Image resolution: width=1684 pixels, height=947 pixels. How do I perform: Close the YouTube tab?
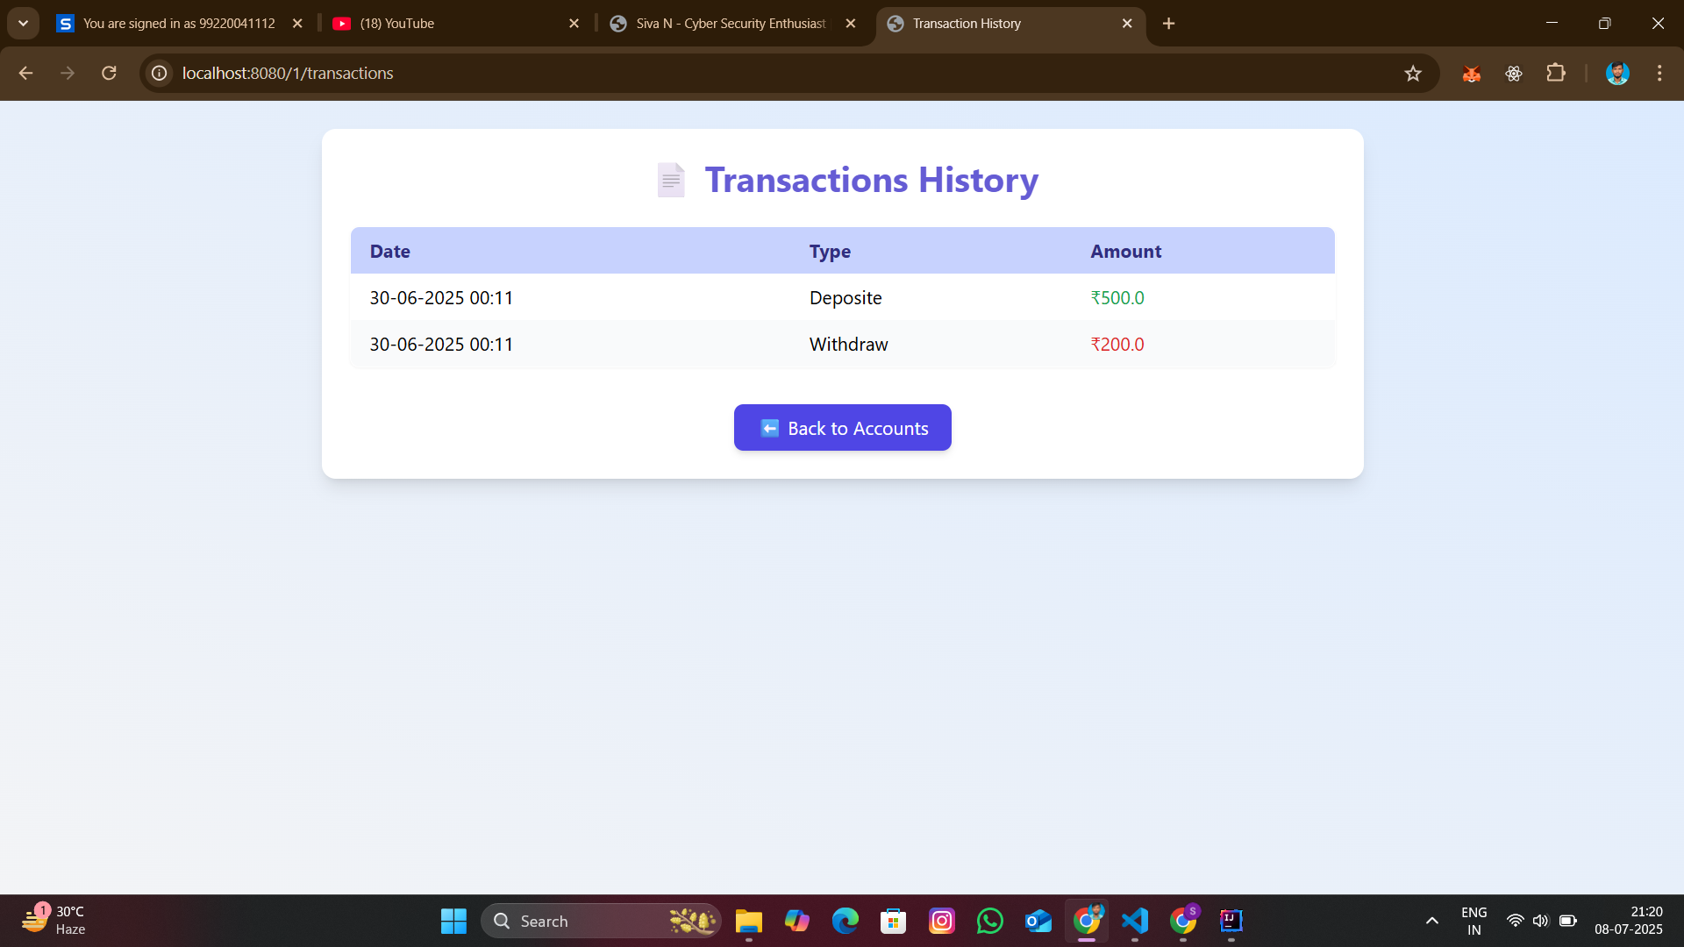574,24
